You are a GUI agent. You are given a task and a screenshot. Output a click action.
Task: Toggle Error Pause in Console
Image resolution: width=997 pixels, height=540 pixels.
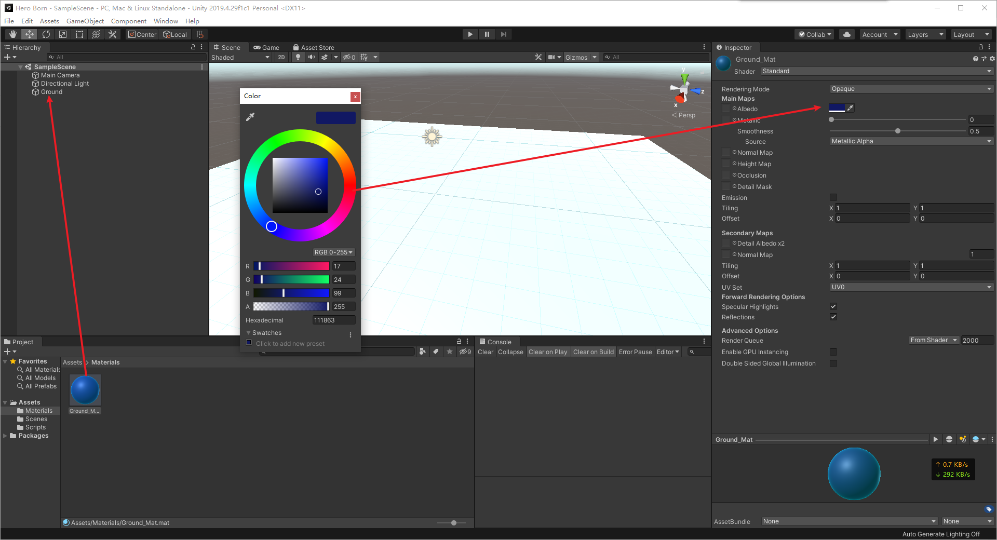[635, 352]
